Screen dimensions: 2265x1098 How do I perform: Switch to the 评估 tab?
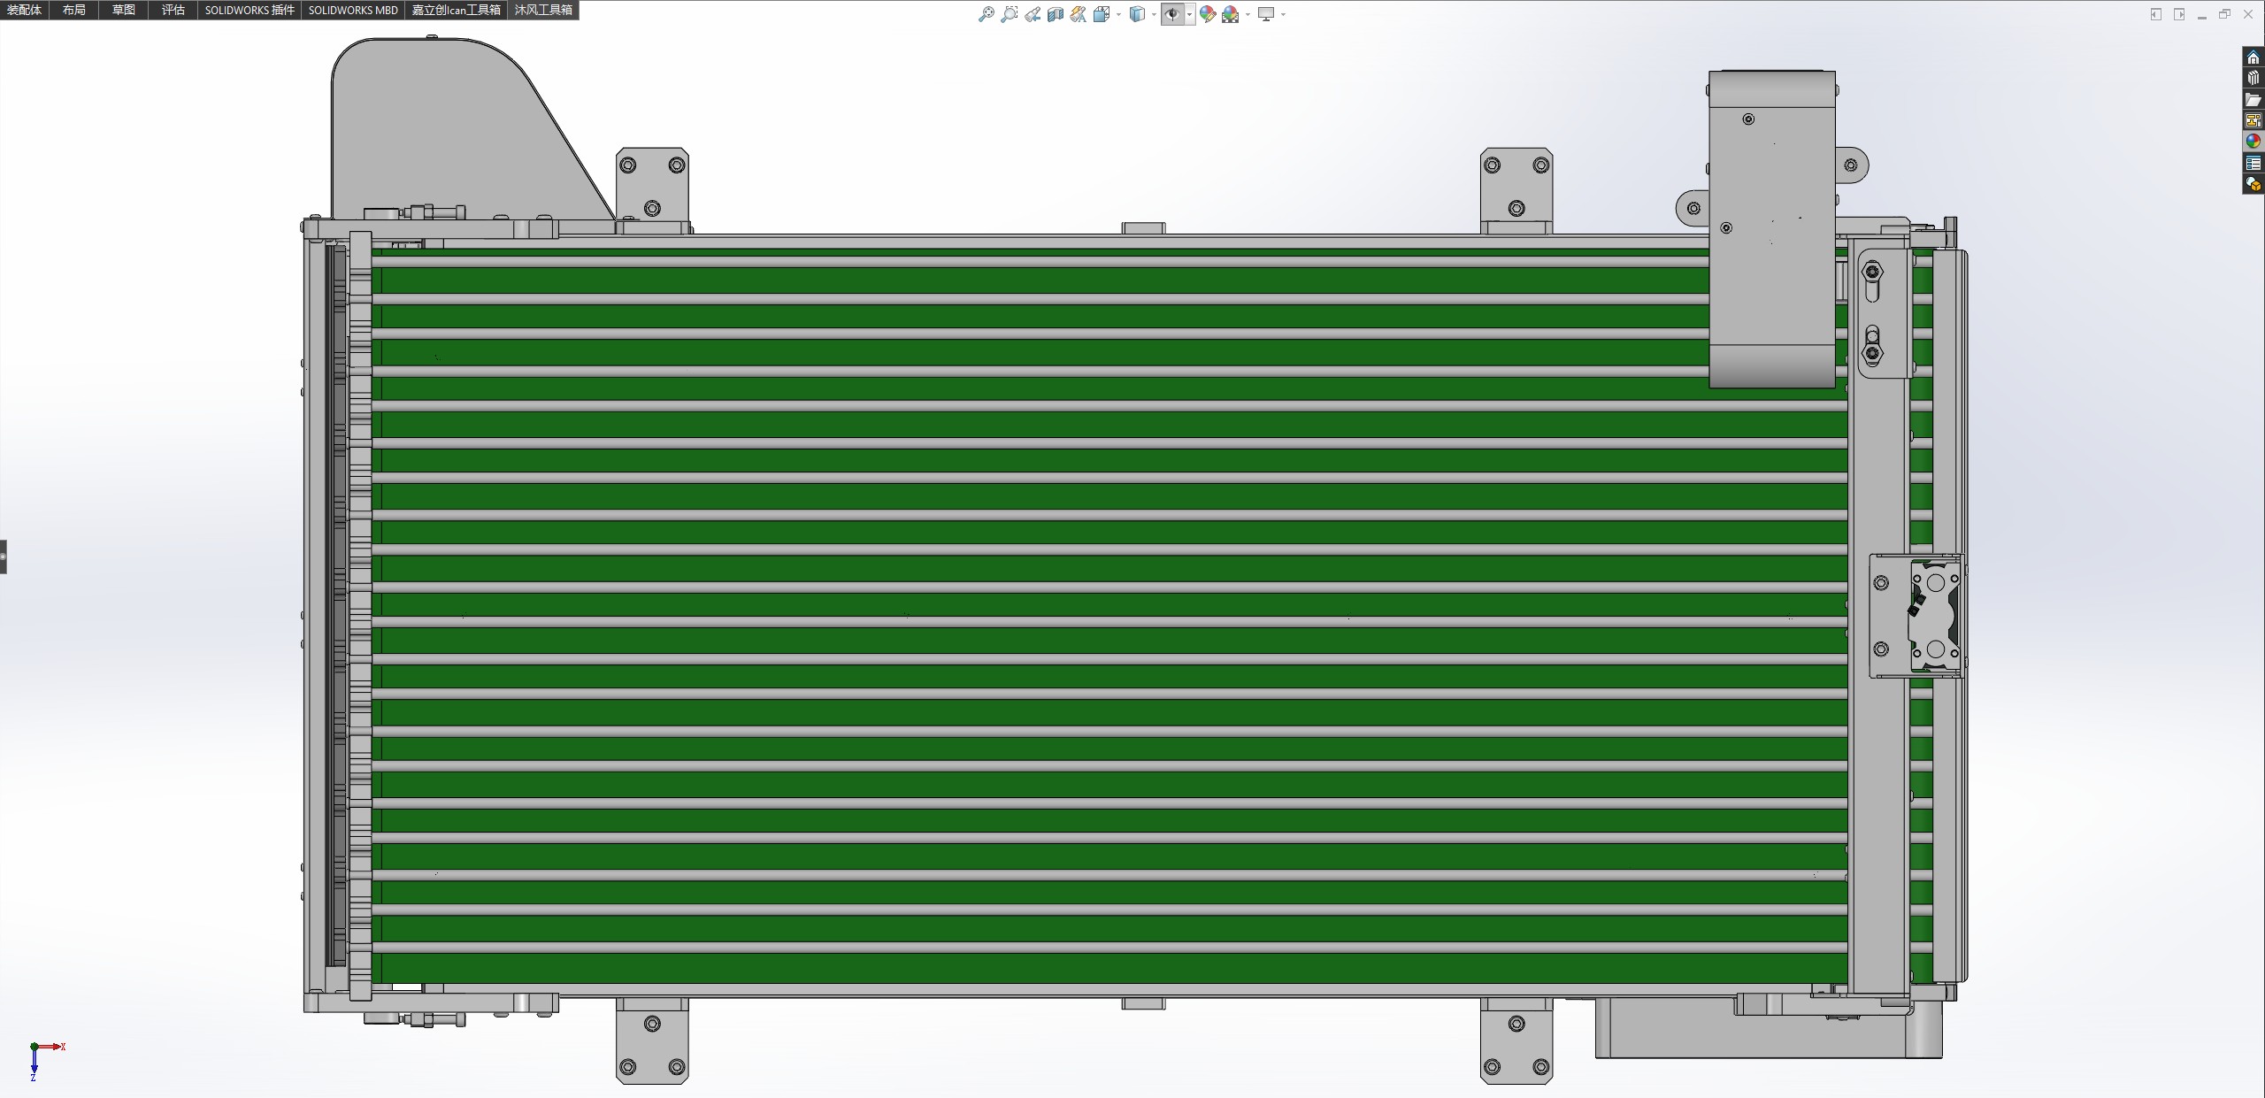pyautogui.click(x=173, y=10)
